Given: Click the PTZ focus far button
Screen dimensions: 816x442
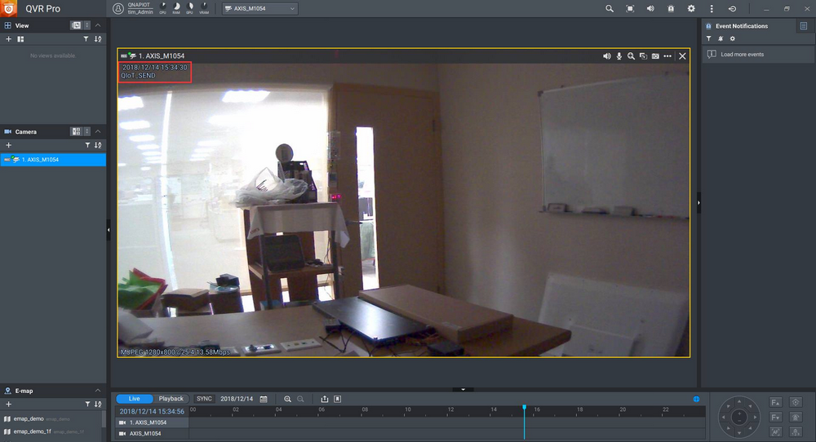Looking at the screenshot, I should pos(775,417).
